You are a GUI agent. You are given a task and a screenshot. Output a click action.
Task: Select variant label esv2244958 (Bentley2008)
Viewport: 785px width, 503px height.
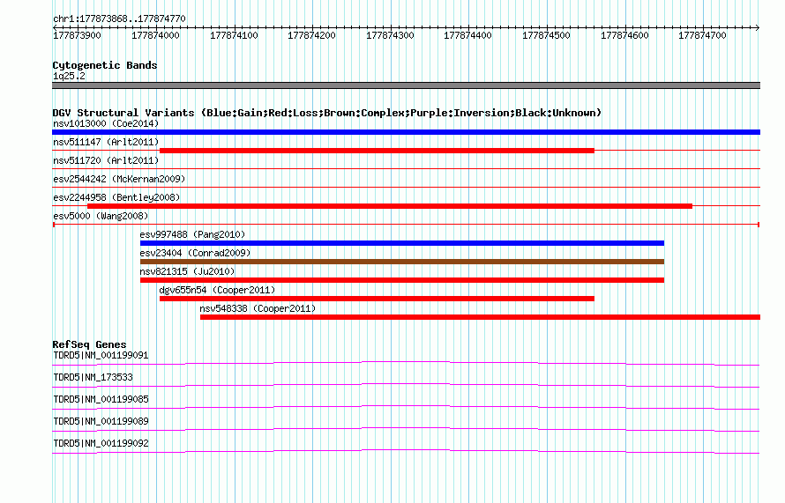click(x=116, y=197)
